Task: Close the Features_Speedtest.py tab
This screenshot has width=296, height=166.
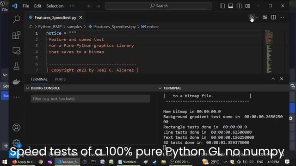Action: pos(80,18)
